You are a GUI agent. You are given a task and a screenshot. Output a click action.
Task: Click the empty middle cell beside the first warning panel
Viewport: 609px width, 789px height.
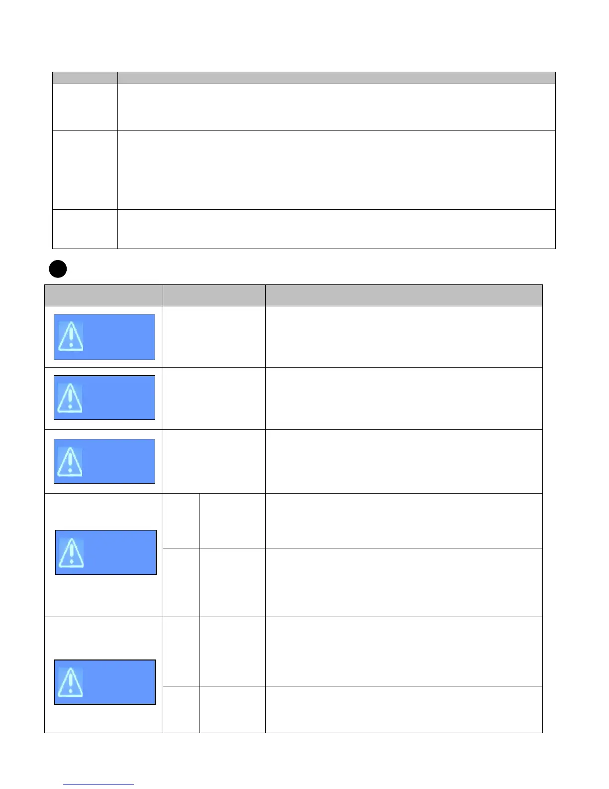point(214,337)
